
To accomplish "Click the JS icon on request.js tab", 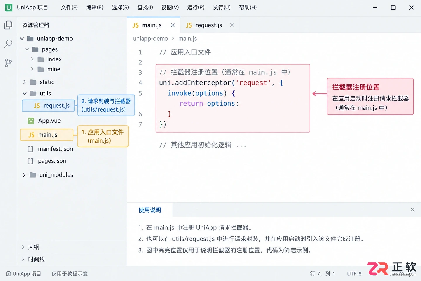I will point(189,25).
